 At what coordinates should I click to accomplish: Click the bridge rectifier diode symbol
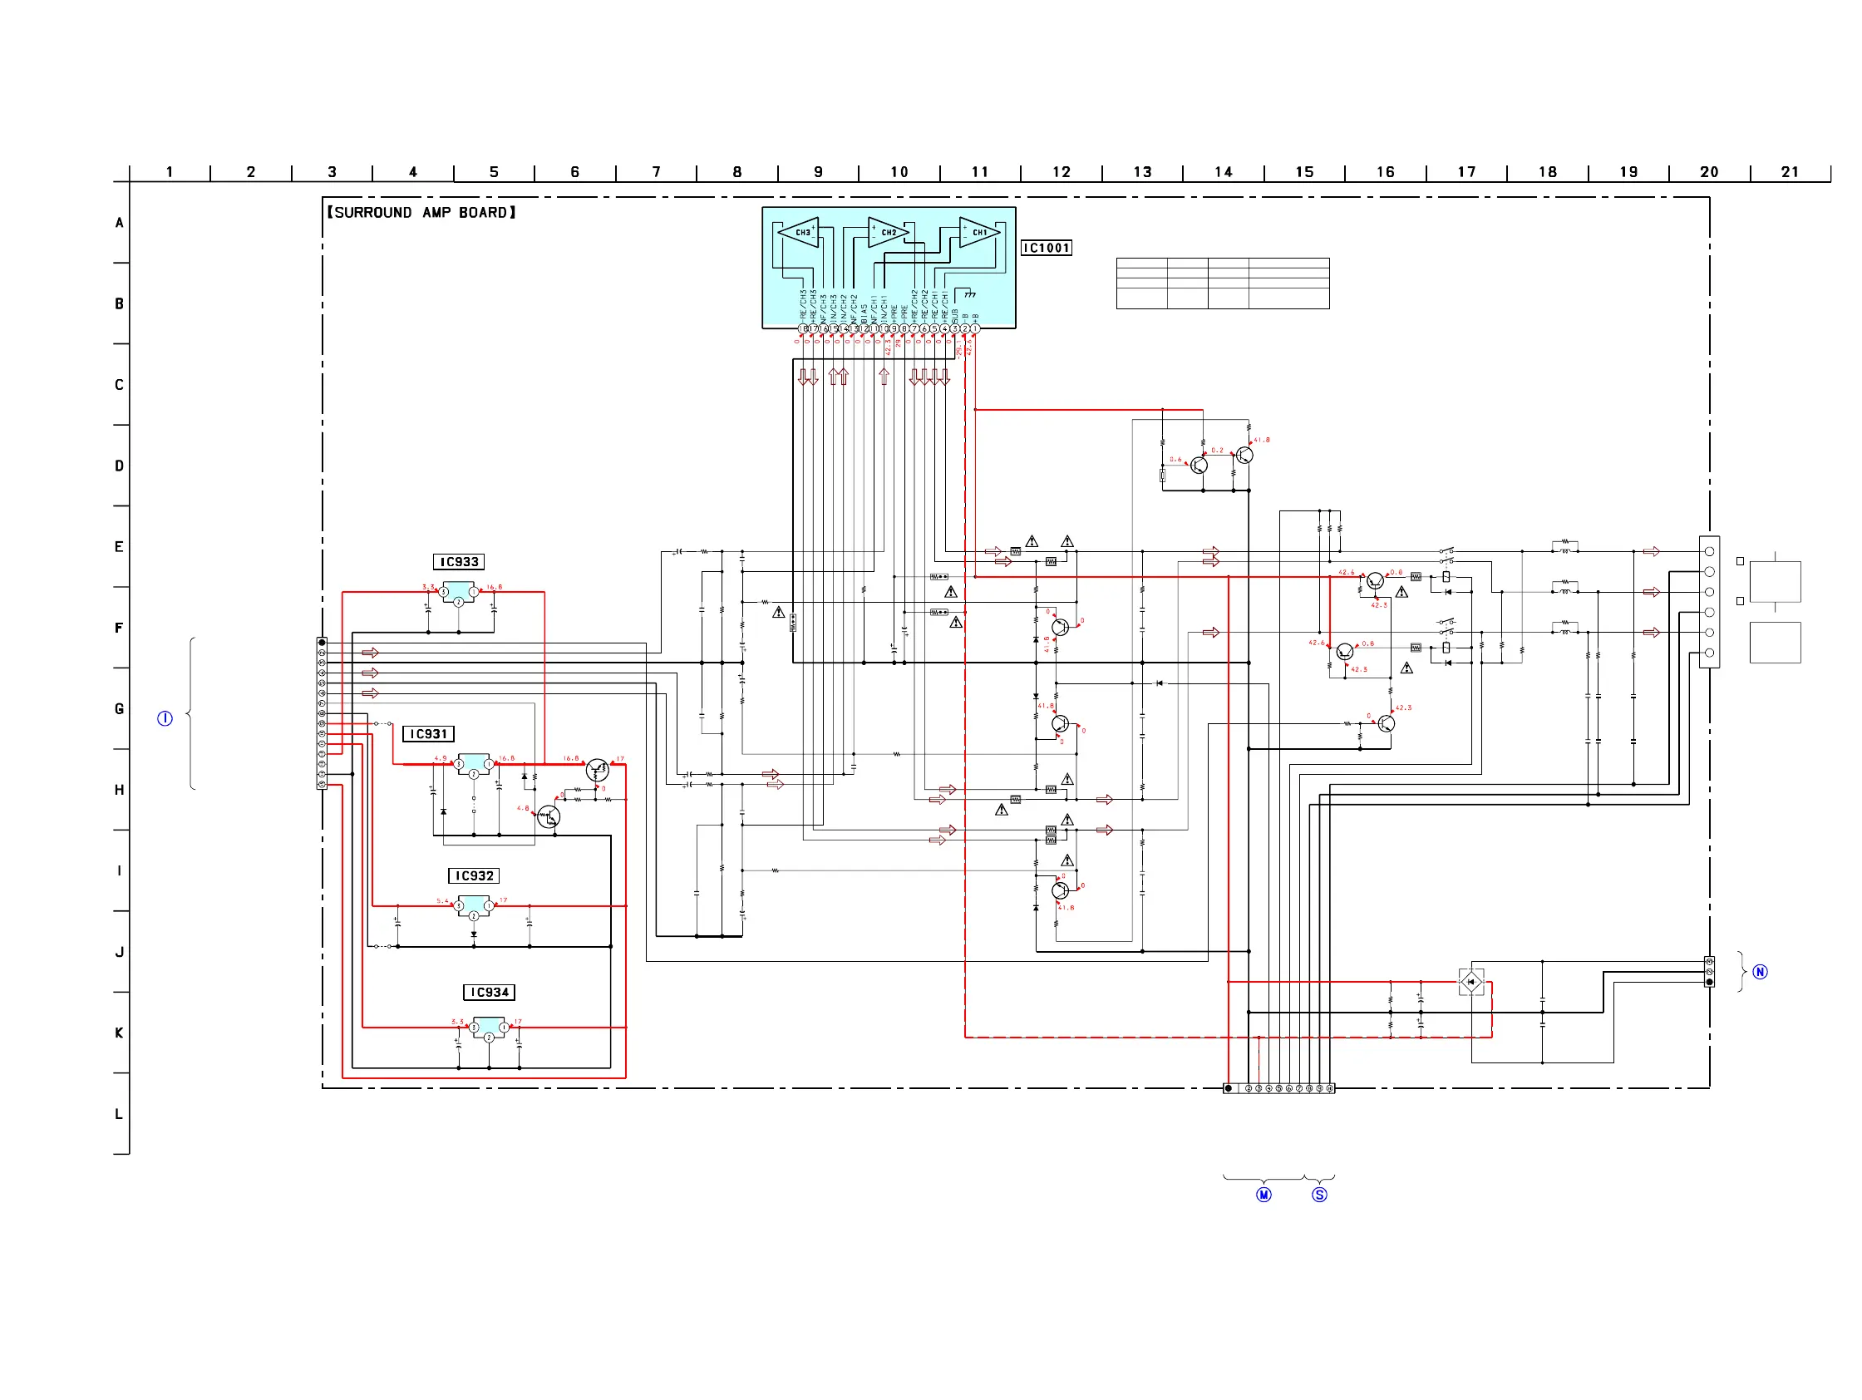click(1470, 982)
